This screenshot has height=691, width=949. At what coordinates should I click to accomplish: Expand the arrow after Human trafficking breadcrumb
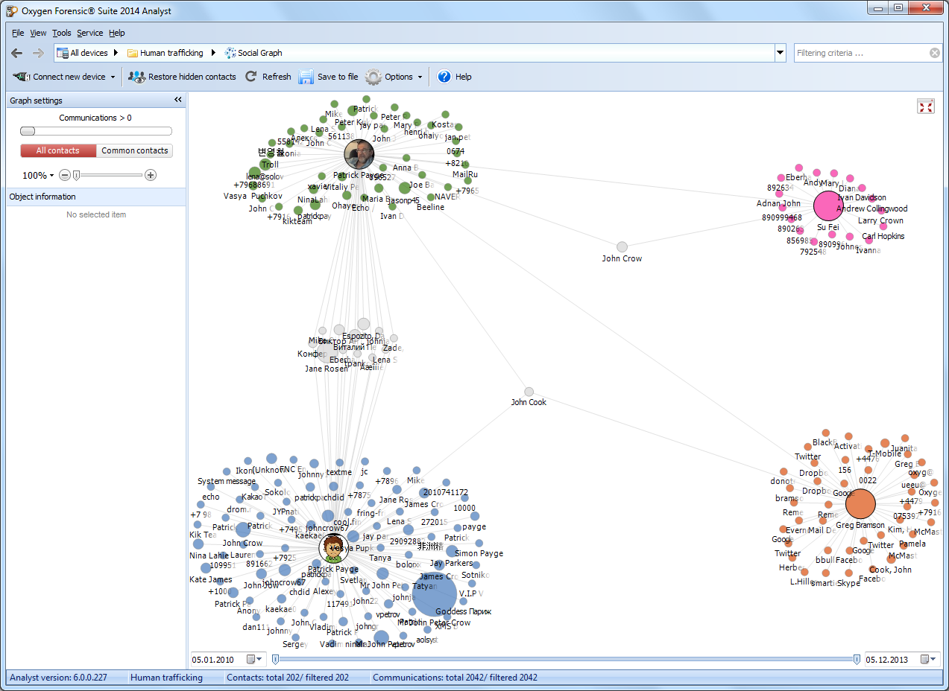pos(213,53)
